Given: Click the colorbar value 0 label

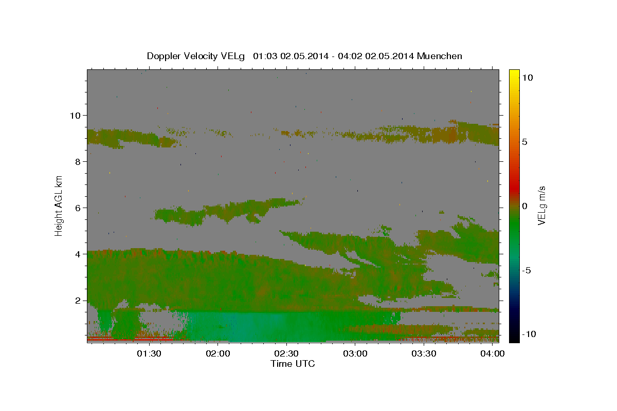Looking at the screenshot, I should click(x=524, y=206).
